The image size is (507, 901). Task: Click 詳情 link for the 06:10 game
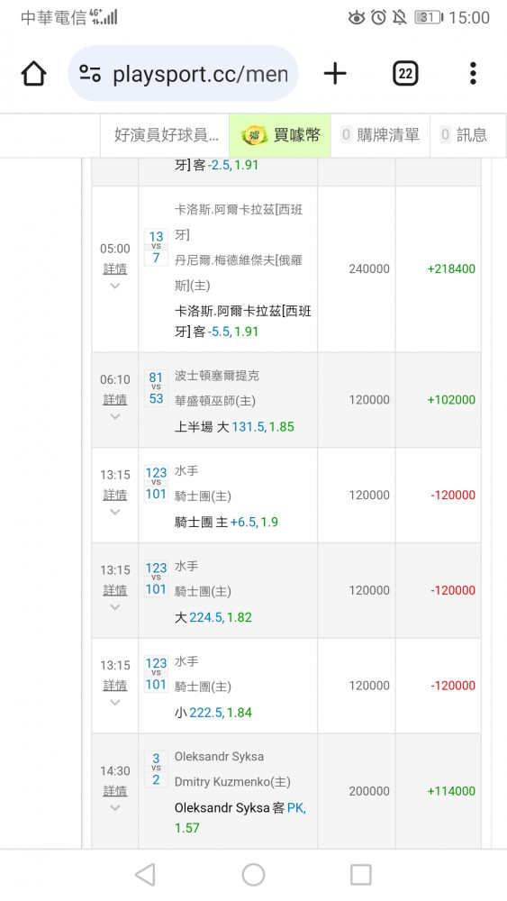point(115,399)
